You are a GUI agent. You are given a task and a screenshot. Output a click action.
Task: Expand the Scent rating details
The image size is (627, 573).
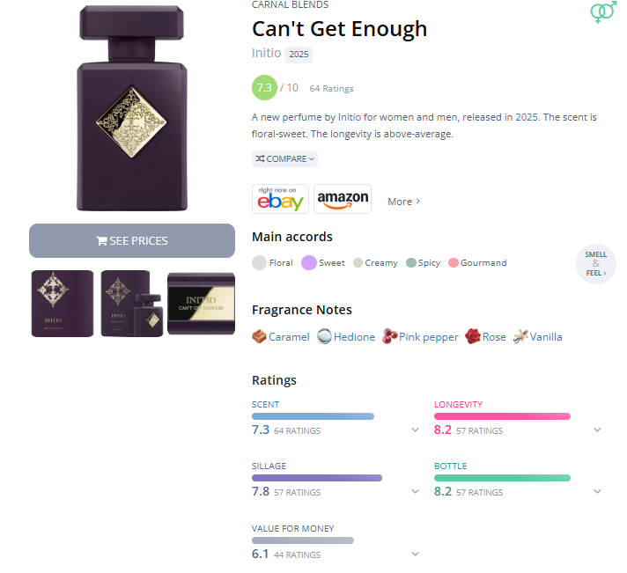pyautogui.click(x=415, y=430)
